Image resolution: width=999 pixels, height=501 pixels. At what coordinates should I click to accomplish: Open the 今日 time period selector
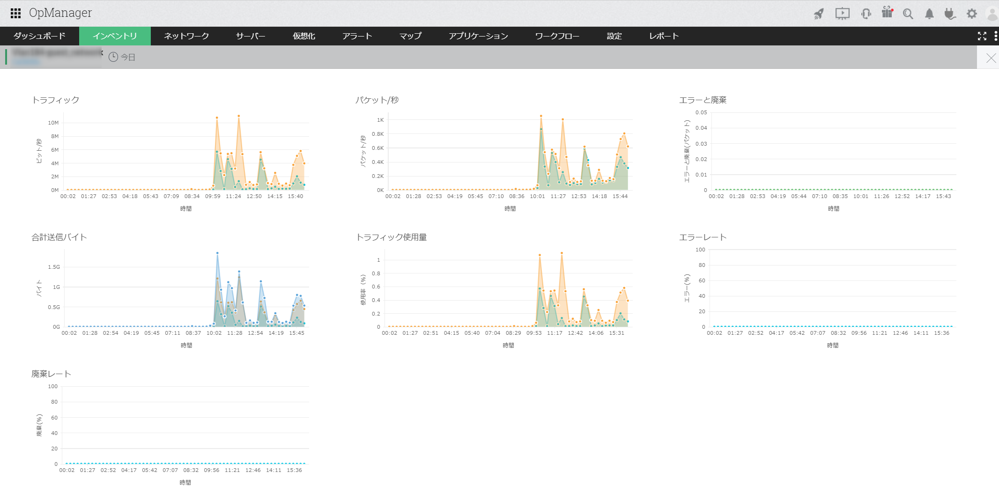point(122,57)
